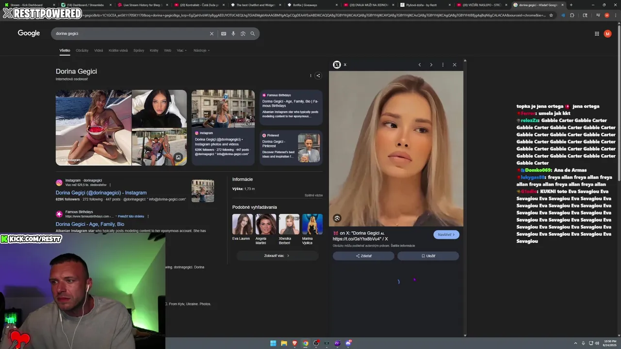Image resolution: width=621 pixels, height=349 pixels.
Task: Expand the Nástroje tools dropdown
Action: (x=201, y=50)
